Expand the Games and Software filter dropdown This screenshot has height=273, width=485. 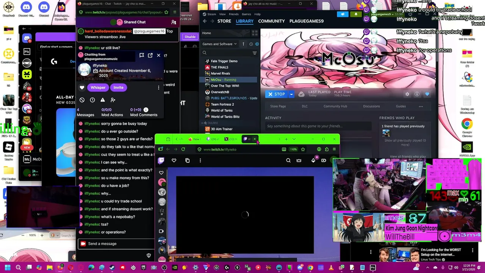pyautogui.click(x=219, y=44)
